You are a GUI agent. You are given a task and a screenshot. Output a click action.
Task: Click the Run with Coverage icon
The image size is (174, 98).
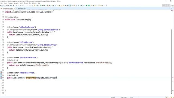pyautogui.click(x=44, y=5)
